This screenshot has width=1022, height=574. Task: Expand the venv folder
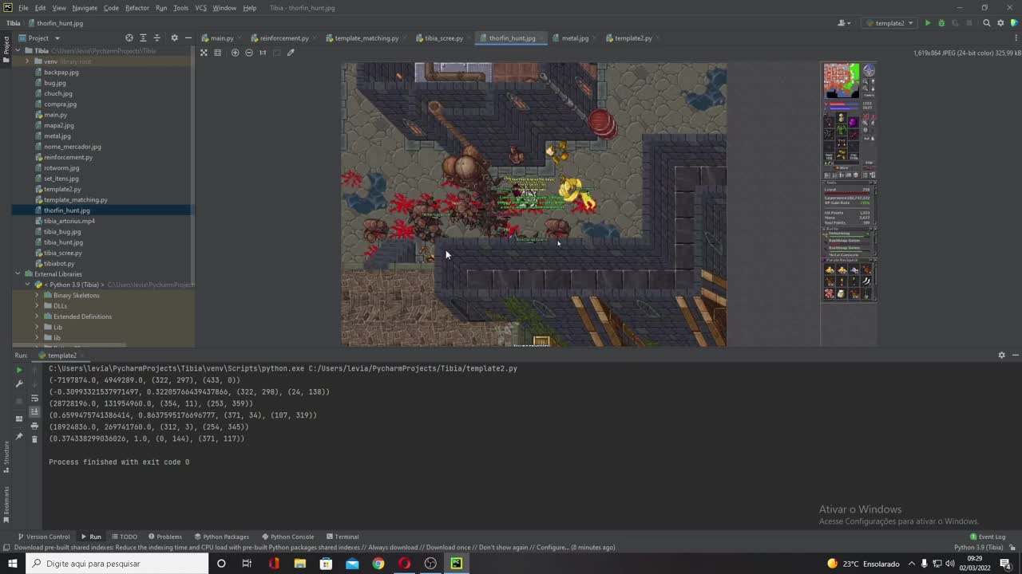click(27, 61)
